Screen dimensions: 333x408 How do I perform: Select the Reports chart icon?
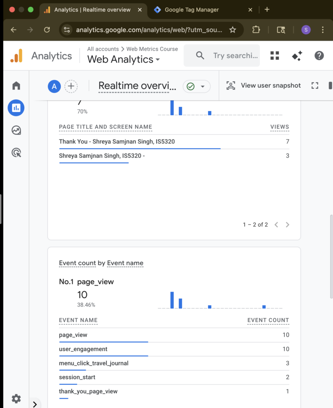[16, 108]
